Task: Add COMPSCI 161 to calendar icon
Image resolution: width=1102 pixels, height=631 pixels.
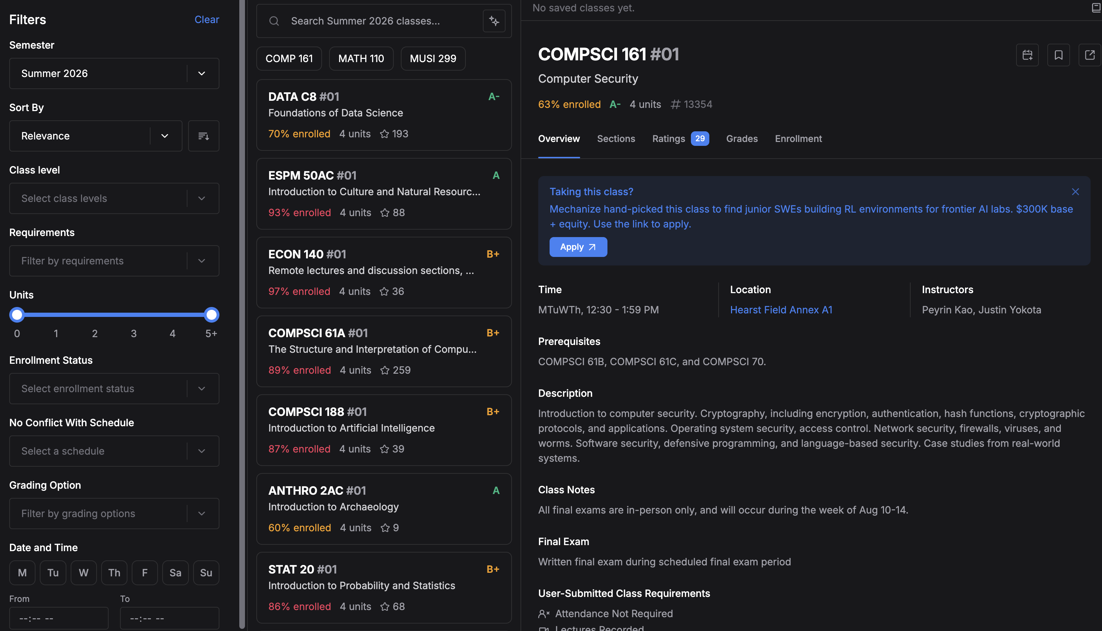Action: coord(1027,55)
